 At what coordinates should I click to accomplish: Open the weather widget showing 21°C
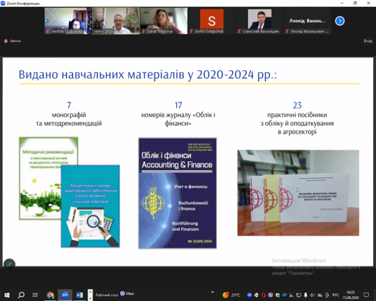231,295
